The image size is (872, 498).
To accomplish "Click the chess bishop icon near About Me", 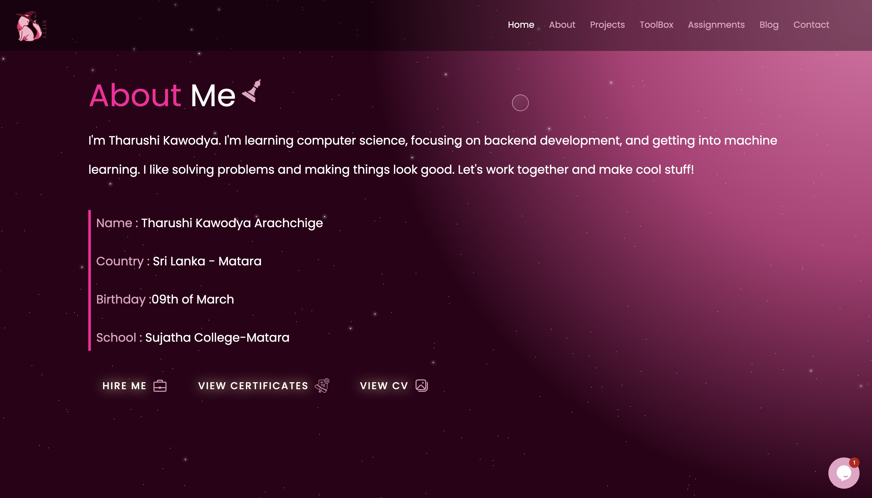I will (x=252, y=91).
